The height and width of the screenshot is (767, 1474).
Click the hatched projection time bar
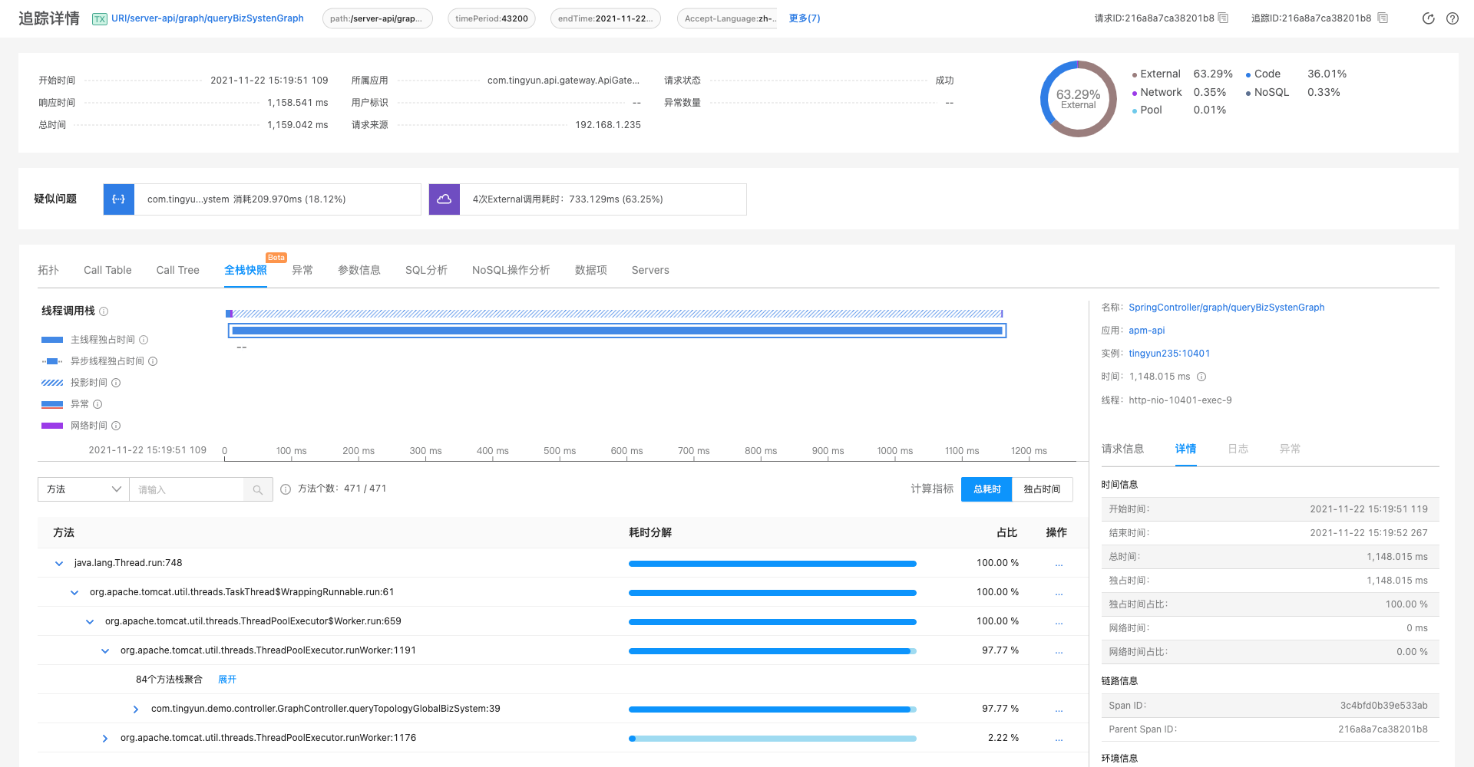[617, 314]
